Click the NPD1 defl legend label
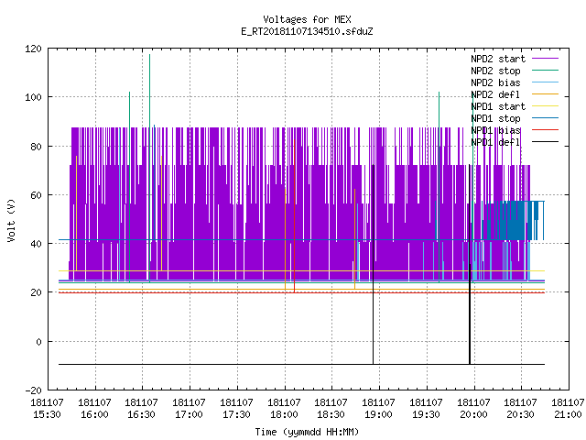 (x=495, y=142)
